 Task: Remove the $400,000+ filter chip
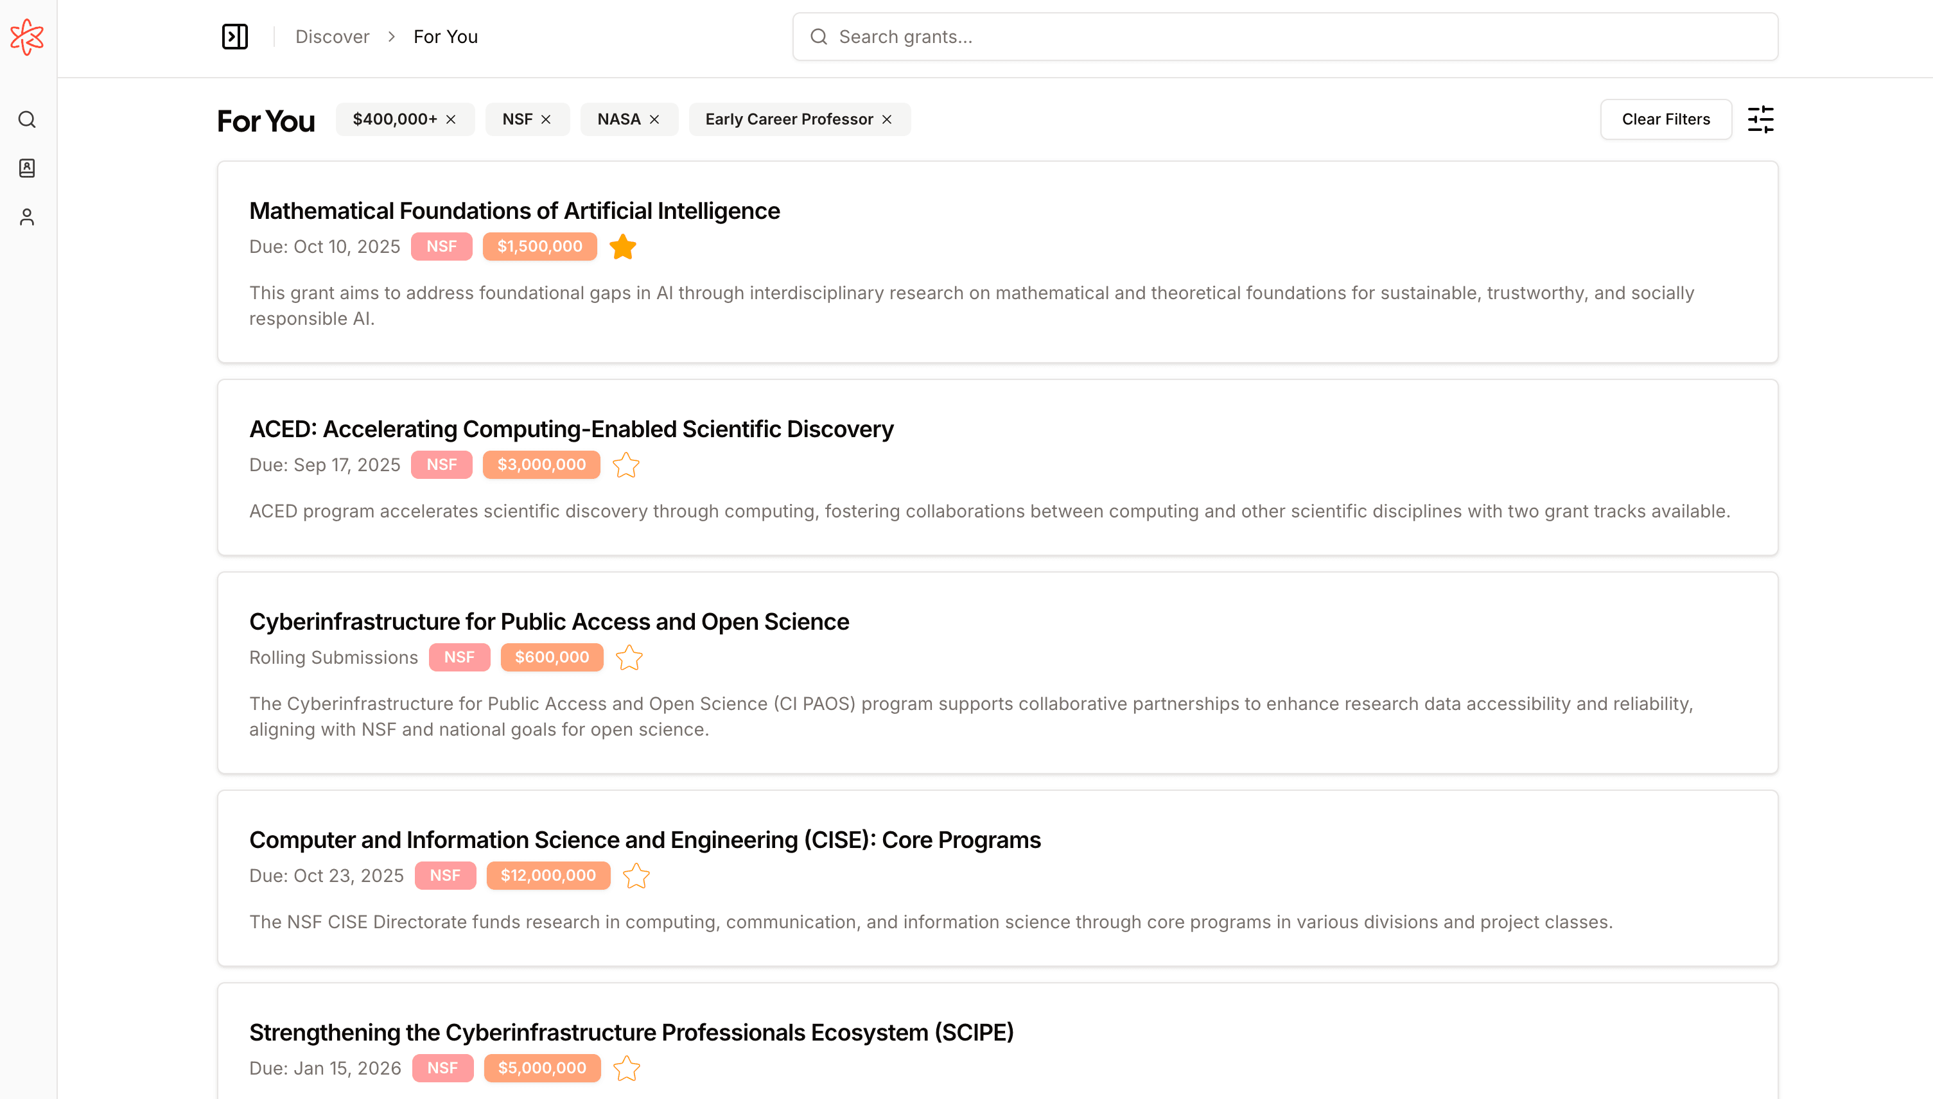click(x=451, y=119)
